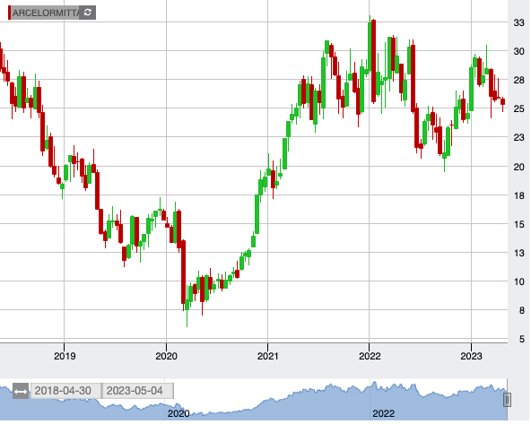
Task: Click the 2020 label in navigator strip
Action: pos(178,413)
